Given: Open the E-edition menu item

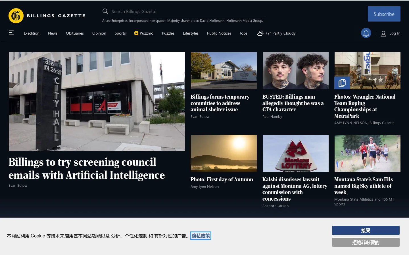Looking at the screenshot, I should [32, 33].
